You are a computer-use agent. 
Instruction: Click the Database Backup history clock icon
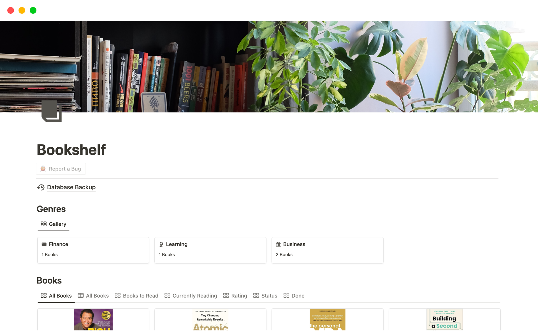coord(41,187)
